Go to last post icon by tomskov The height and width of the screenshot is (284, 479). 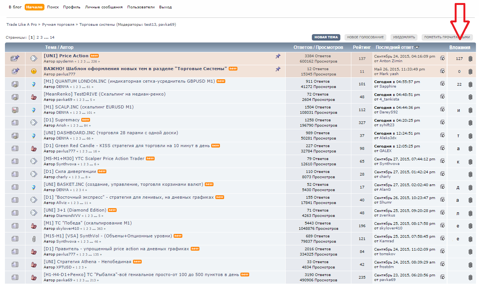tap(443, 252)
